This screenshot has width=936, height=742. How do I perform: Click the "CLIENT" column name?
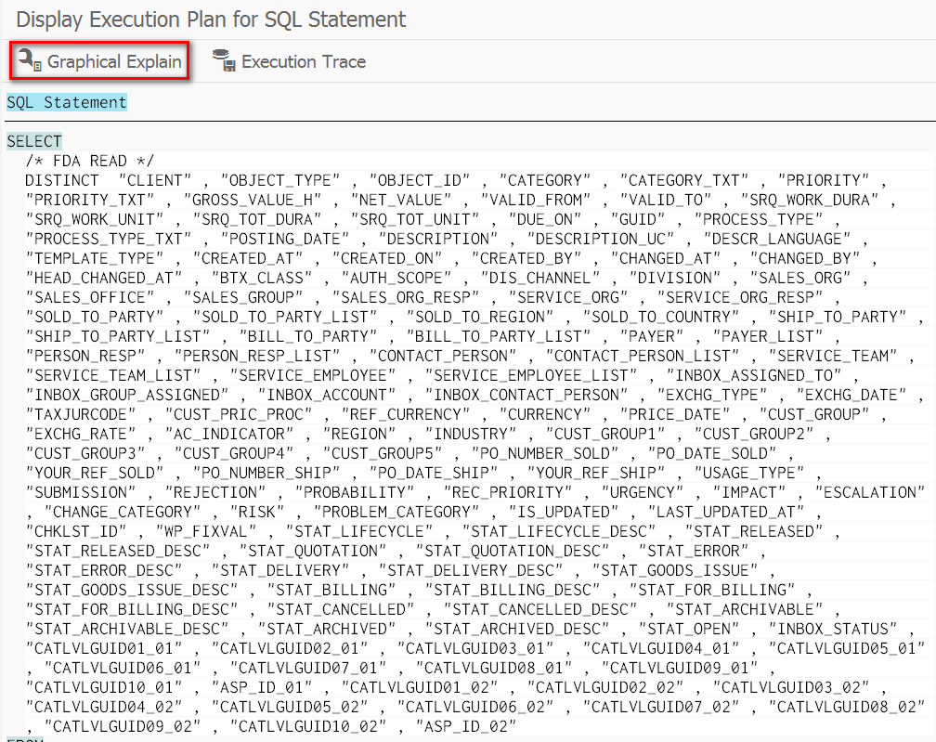[x=154, y=180]
